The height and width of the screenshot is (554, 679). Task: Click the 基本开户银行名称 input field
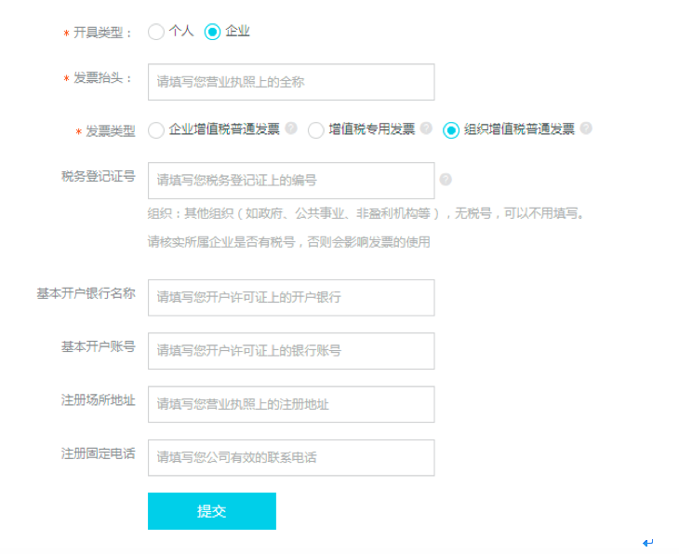pos(290,298)
